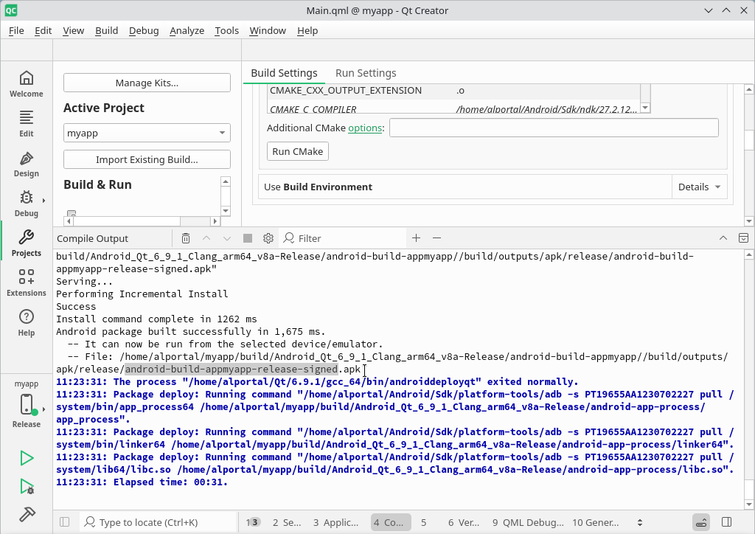Open the Debug mode submenu arrow

coord(44,201)
